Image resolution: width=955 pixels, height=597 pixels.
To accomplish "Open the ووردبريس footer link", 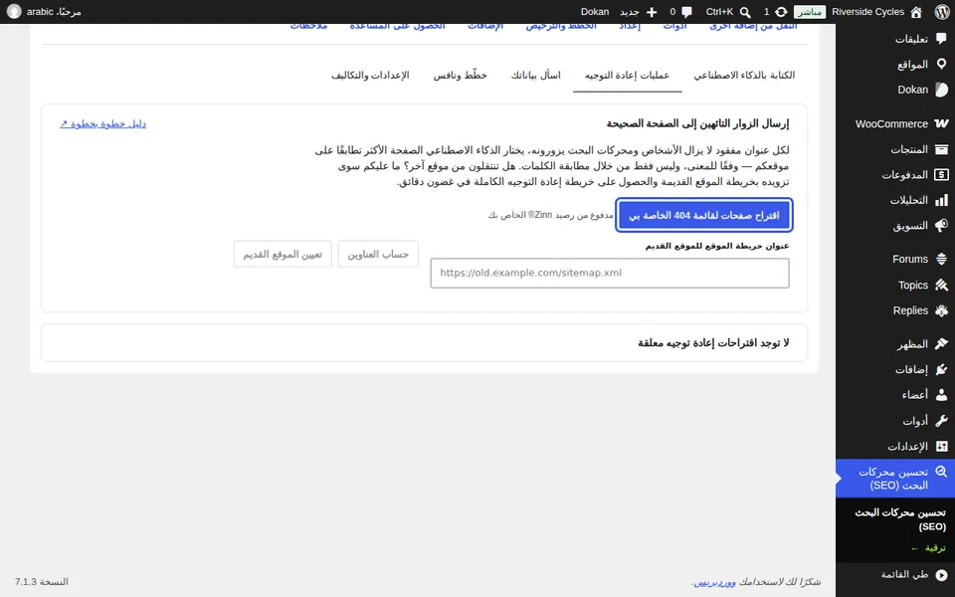I will pyautogui.click(x=715, y=582).
